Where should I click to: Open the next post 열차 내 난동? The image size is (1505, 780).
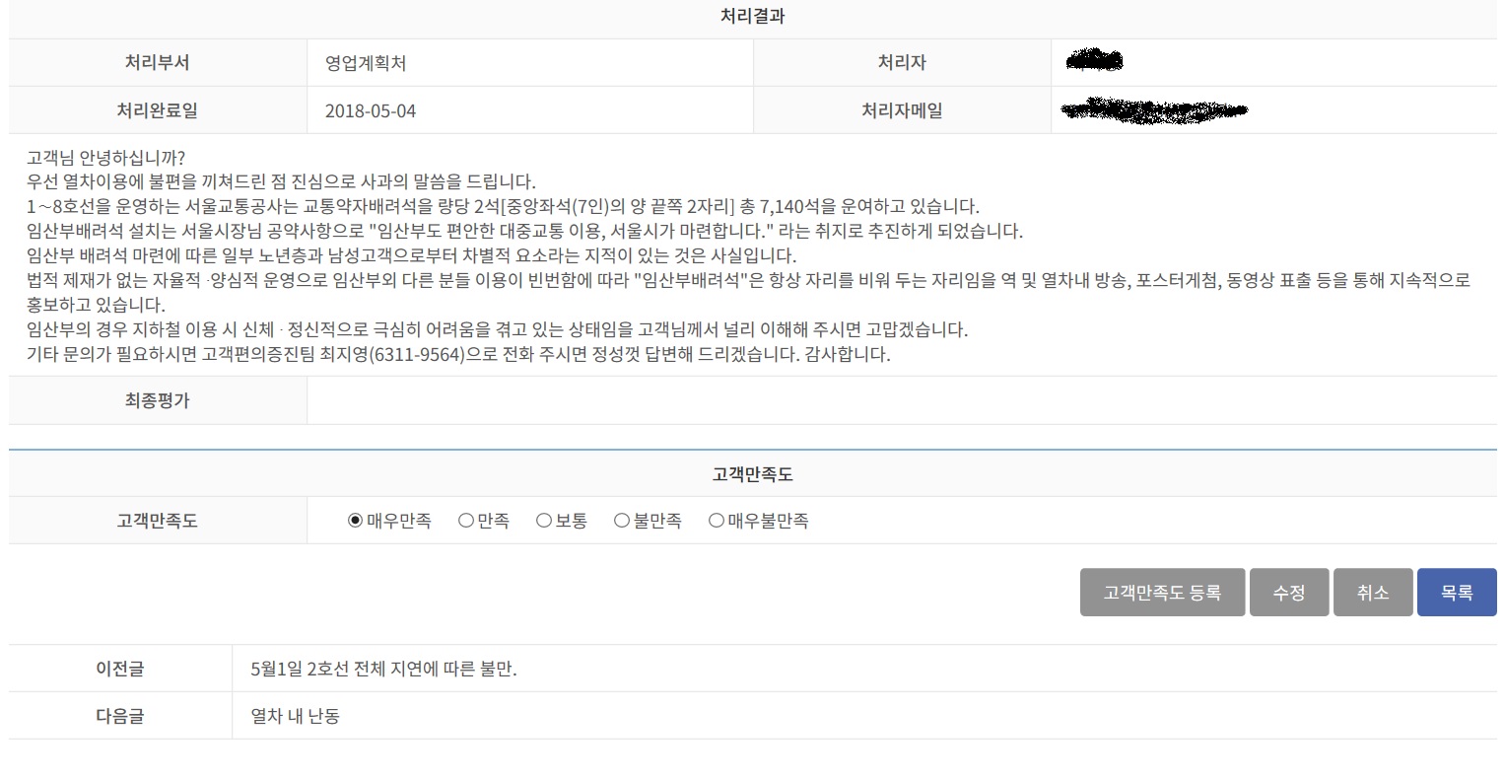296,716
